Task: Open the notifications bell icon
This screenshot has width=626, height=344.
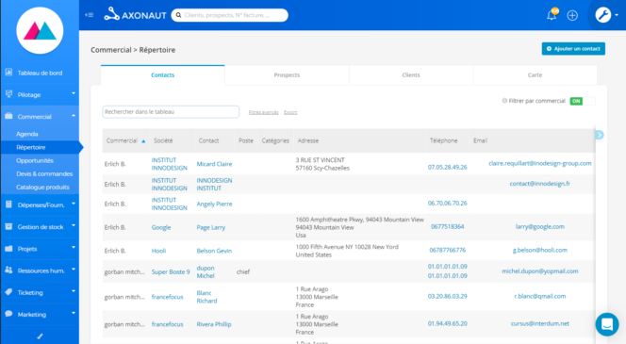Action: (x=552, y=15)
